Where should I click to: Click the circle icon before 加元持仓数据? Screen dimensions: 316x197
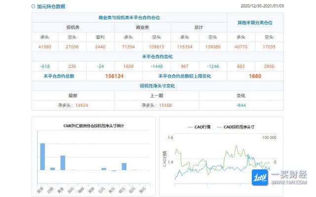coord(33,6)
